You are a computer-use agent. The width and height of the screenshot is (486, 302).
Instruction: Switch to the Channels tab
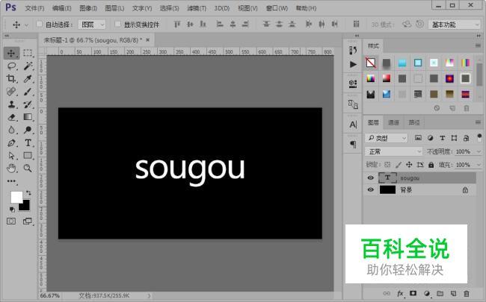(393, 123)
